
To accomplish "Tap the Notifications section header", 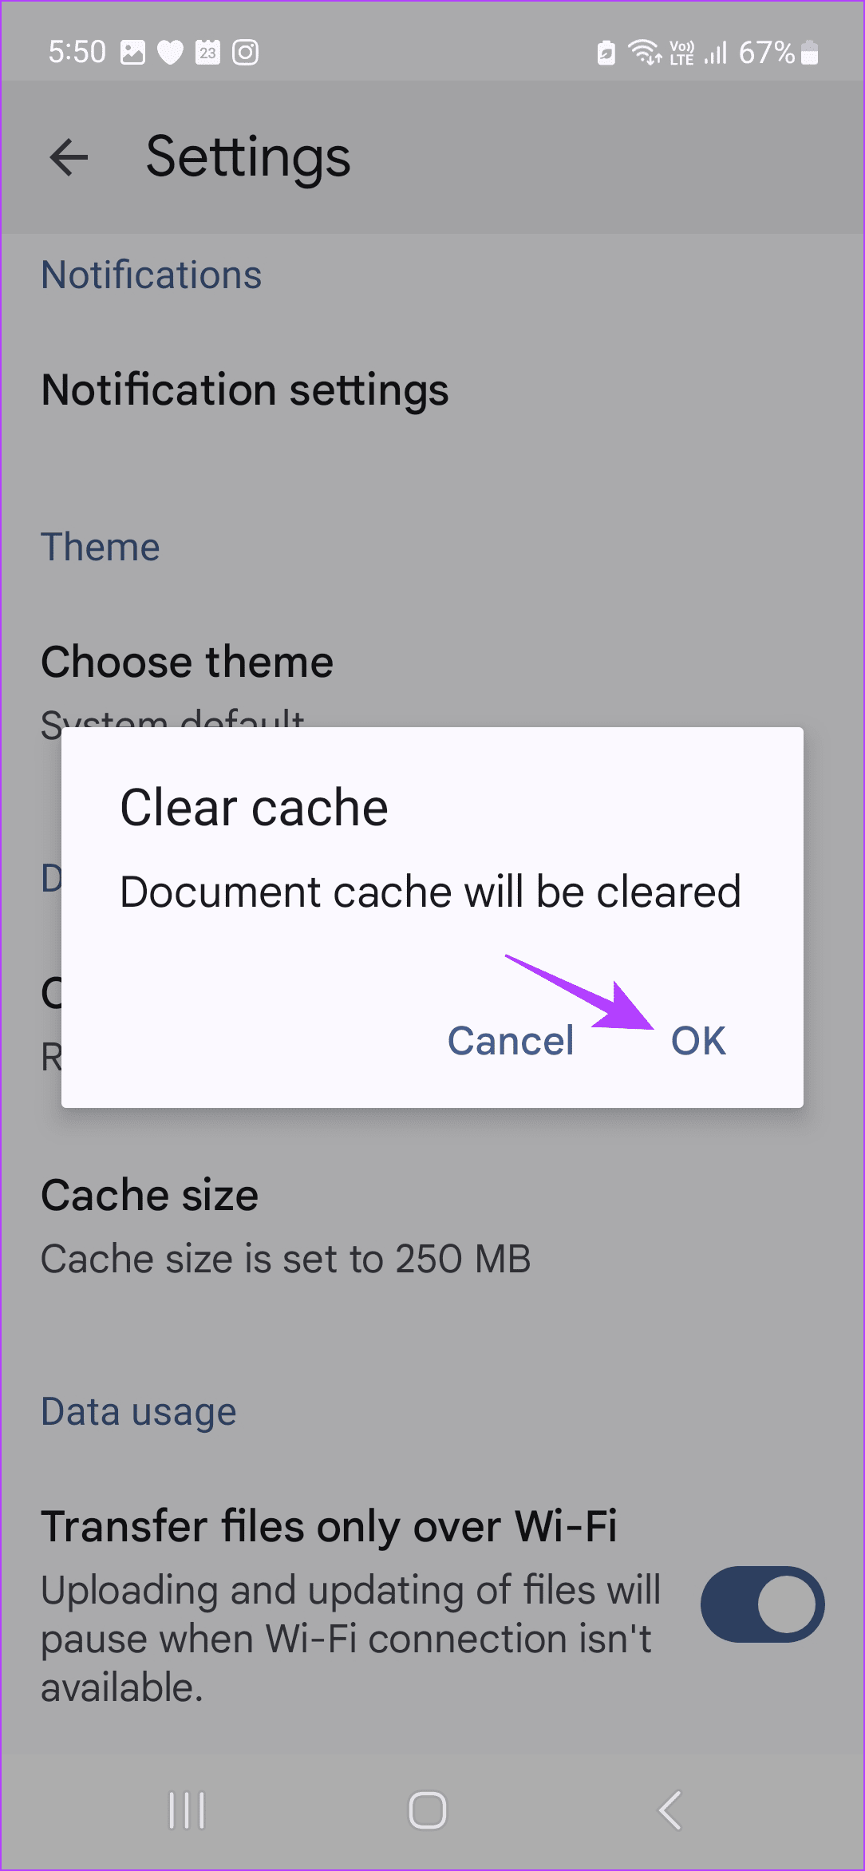I will pos(152,275).
